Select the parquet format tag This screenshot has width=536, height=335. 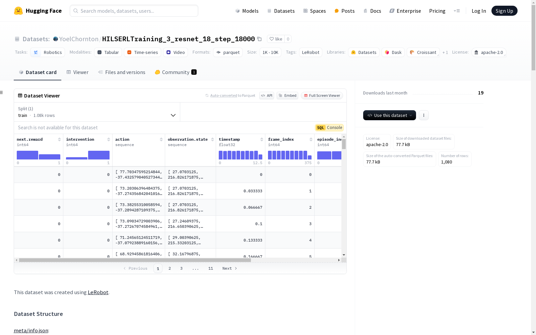(x=228, y=52)
